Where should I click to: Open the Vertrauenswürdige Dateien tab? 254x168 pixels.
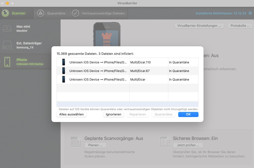98,13
